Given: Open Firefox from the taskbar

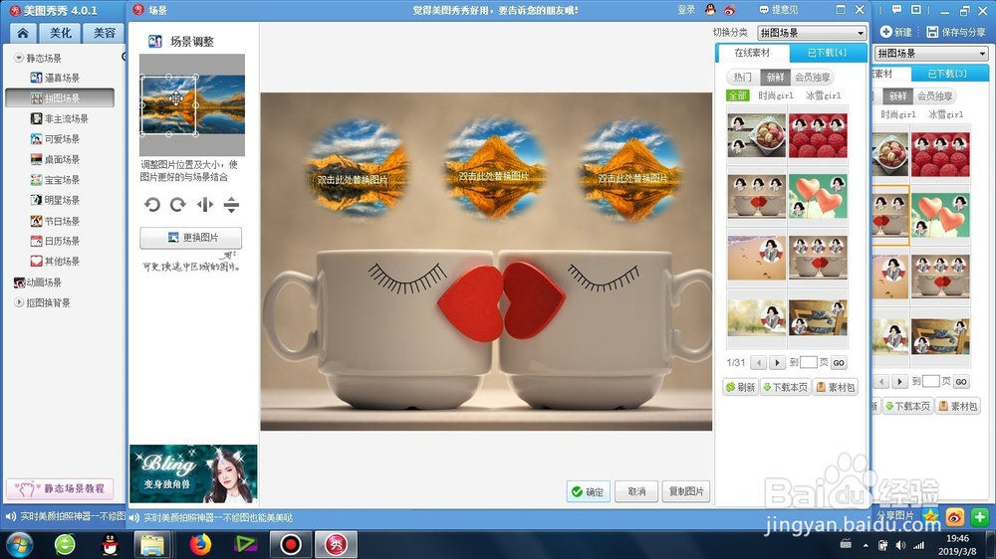Looking at the screenshot, I should click(200, 544).
